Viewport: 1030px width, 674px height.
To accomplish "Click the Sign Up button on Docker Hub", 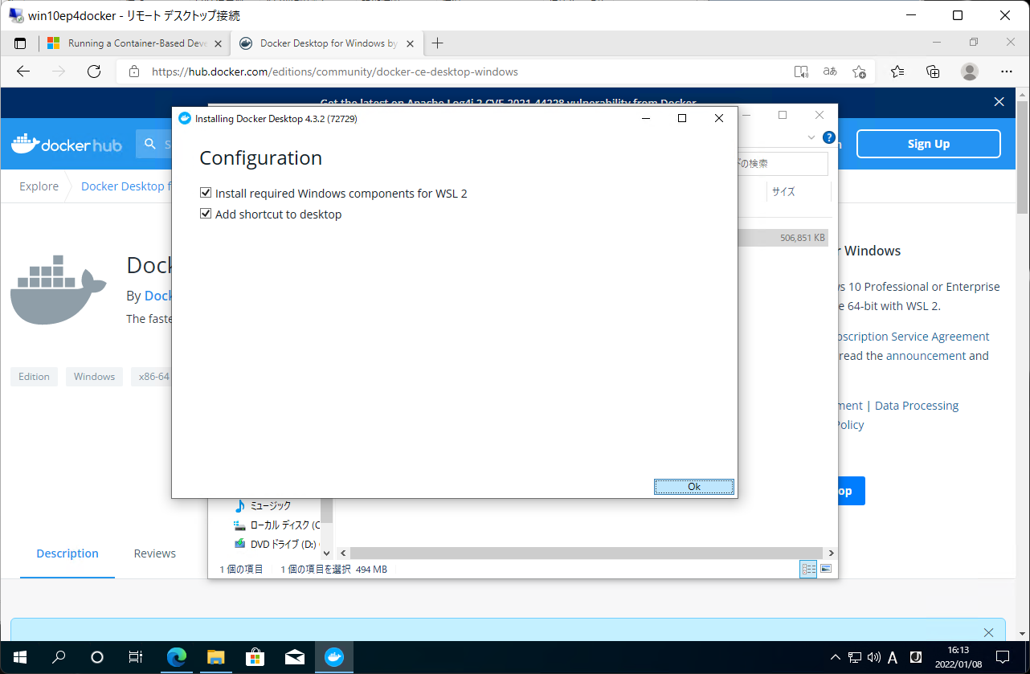I will point(928,143).
